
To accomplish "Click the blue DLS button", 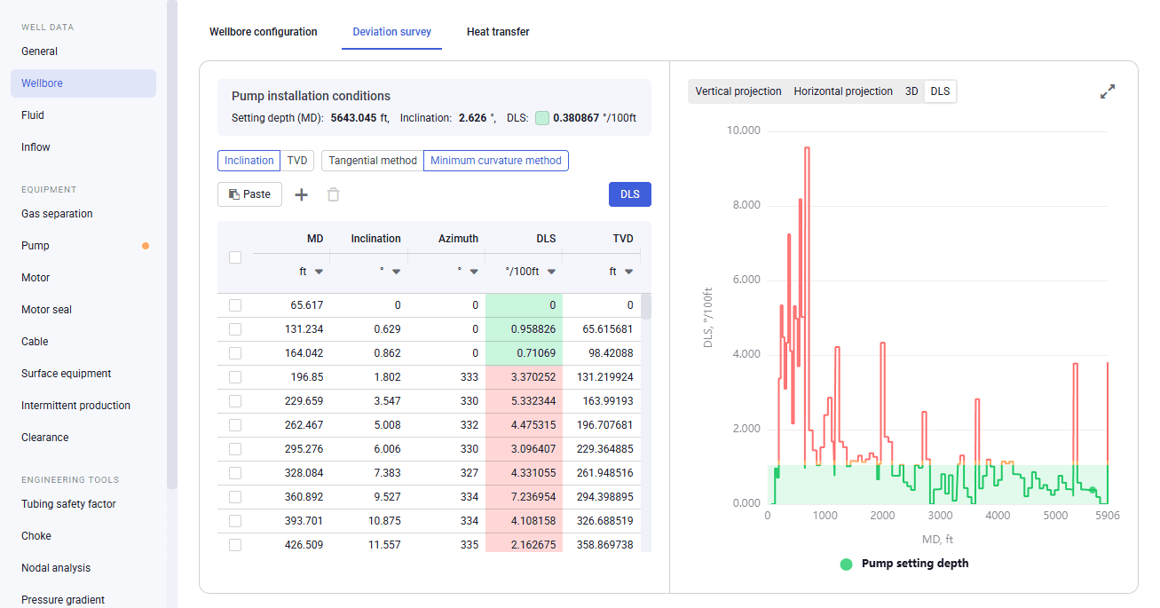I will tap(630, 194).
